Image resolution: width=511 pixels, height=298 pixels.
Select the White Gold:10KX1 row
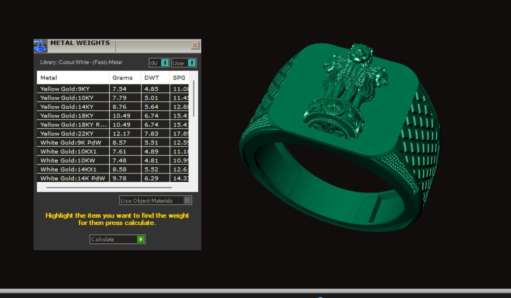pyautogui.click(x=113, y=151)
